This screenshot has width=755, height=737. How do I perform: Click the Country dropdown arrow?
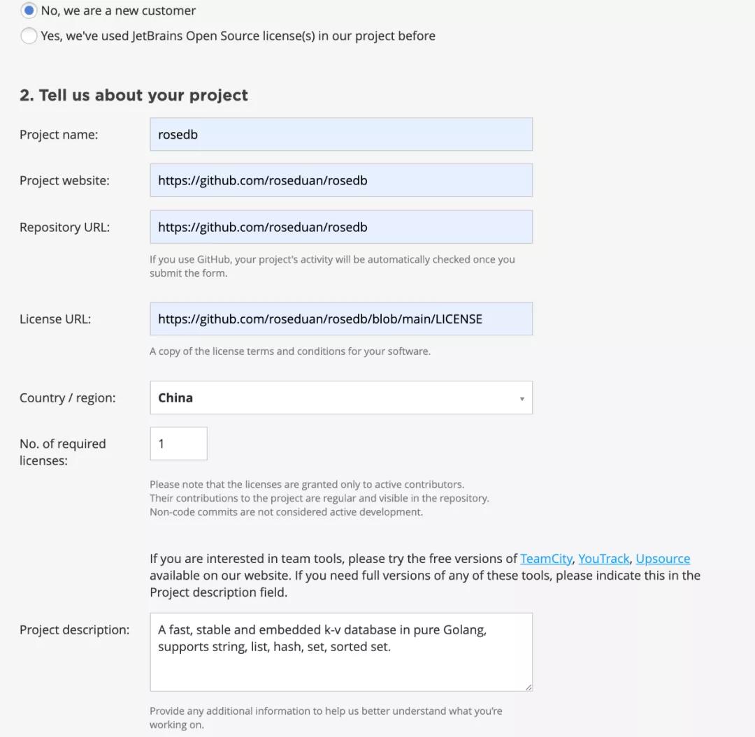click(x=522, y=398)
